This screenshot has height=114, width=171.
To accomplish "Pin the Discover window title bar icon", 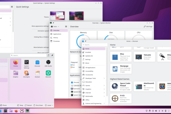I will coord(85,41).
